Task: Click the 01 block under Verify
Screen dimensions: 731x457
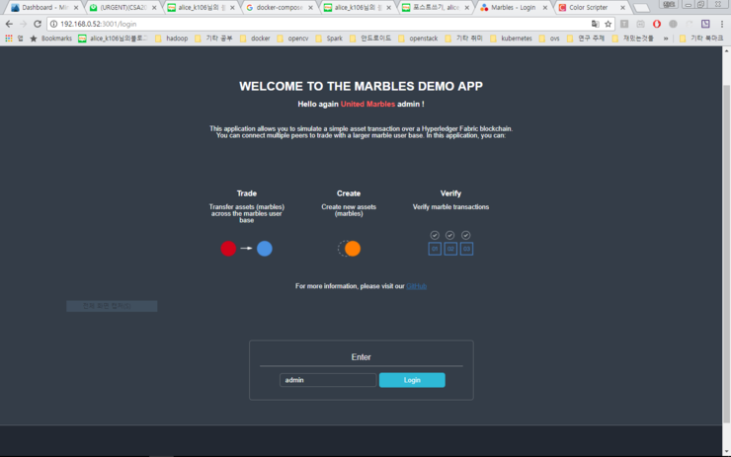Action: click(435, 249)
